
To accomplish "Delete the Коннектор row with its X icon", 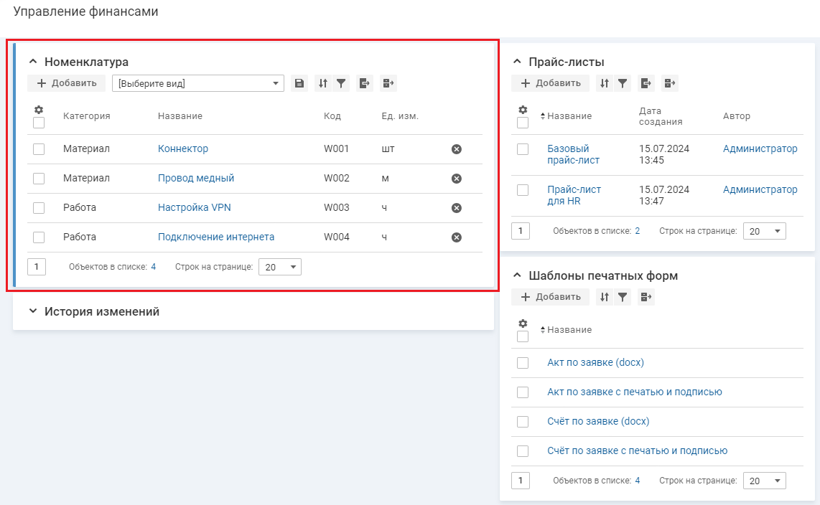I will (456, 149).
